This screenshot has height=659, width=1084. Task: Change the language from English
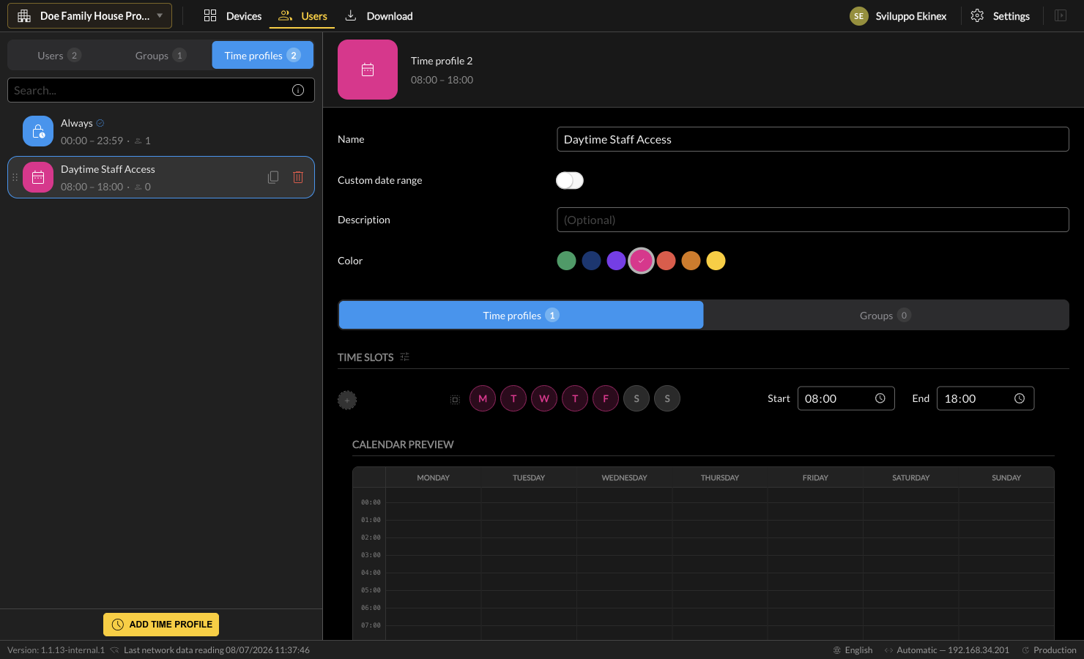click(853, 650)
